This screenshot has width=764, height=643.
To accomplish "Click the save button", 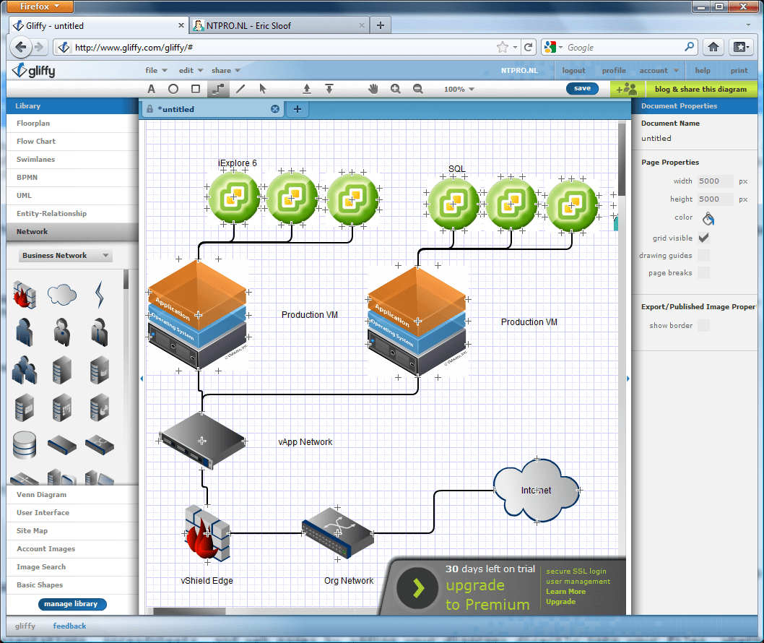I will tap(582, 89).
